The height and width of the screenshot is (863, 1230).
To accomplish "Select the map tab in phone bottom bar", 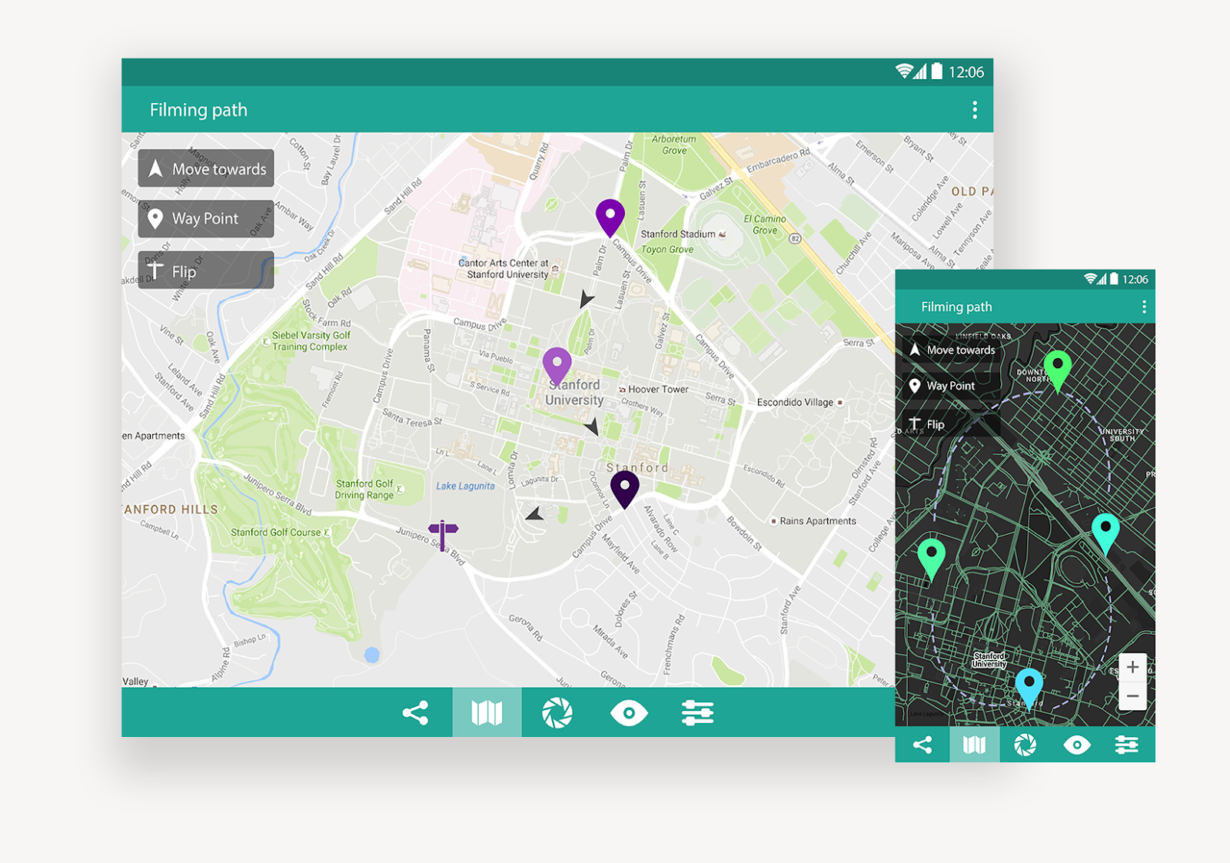I will tap(975, 745).
